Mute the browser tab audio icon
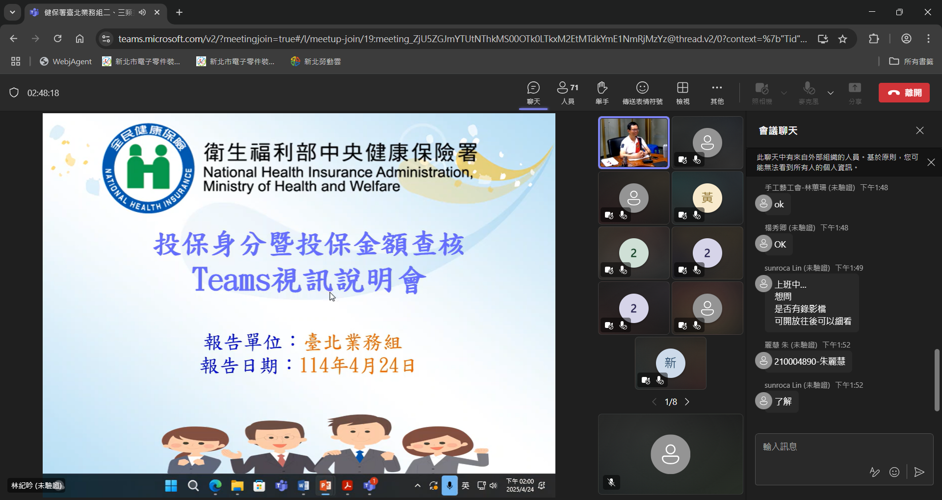The width and height of the screenshot is (942, 500). coord(142,12)
